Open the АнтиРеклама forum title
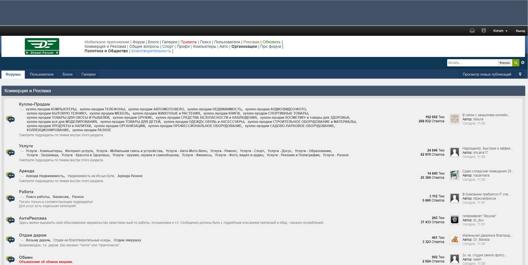This screenshot has width=528, height=265. (x=33, y=218)
